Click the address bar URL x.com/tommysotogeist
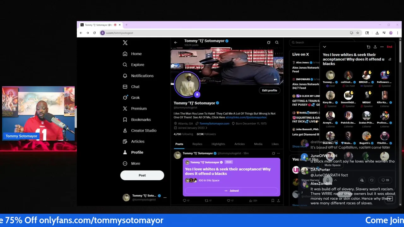This screenshot has width=404, height=227. pyautogui.click(x=120, y=33)
